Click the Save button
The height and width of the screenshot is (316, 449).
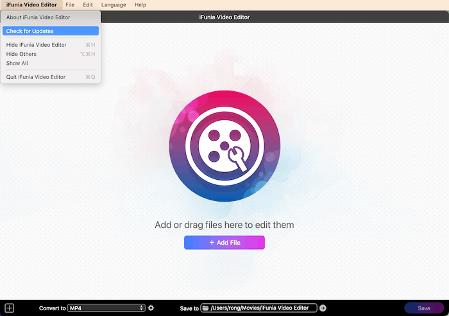coord(423,308)
